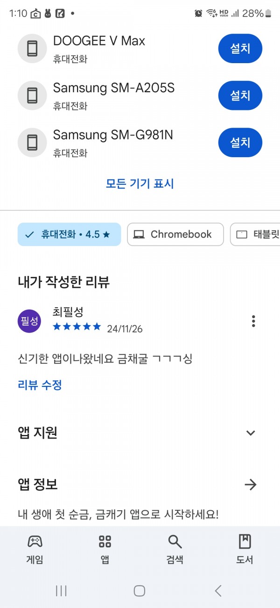Screen dimensions: 280x608
Task: Open recent apps from navigation bar
Action: (x=61, y=591)
